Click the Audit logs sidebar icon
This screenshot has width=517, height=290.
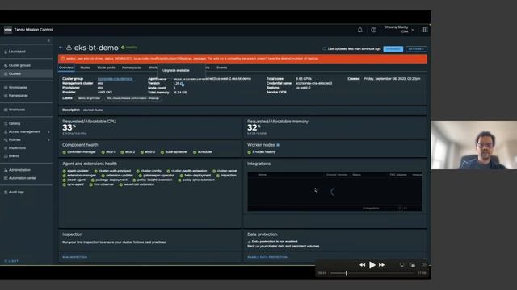click(x=6, y=192)
